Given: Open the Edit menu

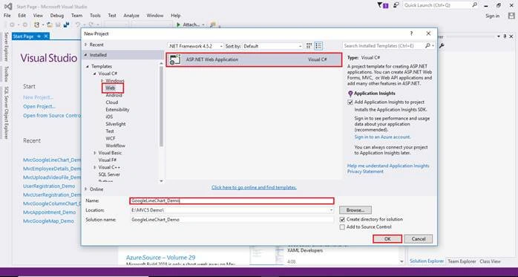Looking at the screenshot, I should (x=22, y=16).
